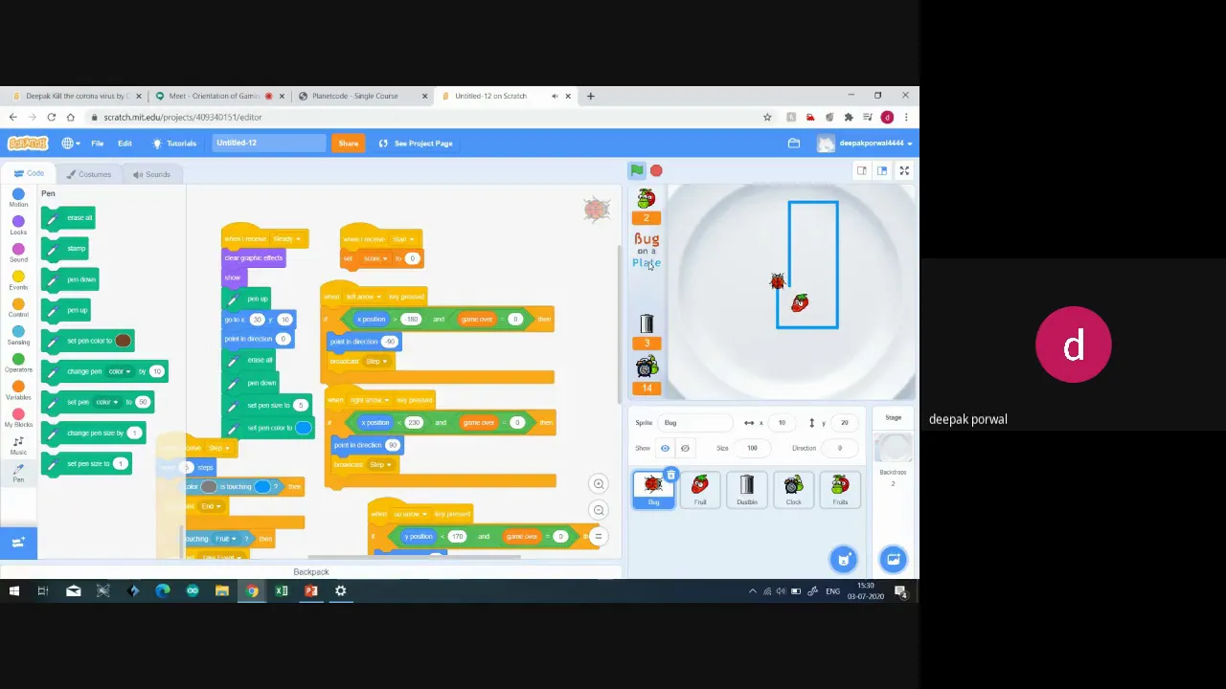Select the Sensing block category

tap(18, 336)
